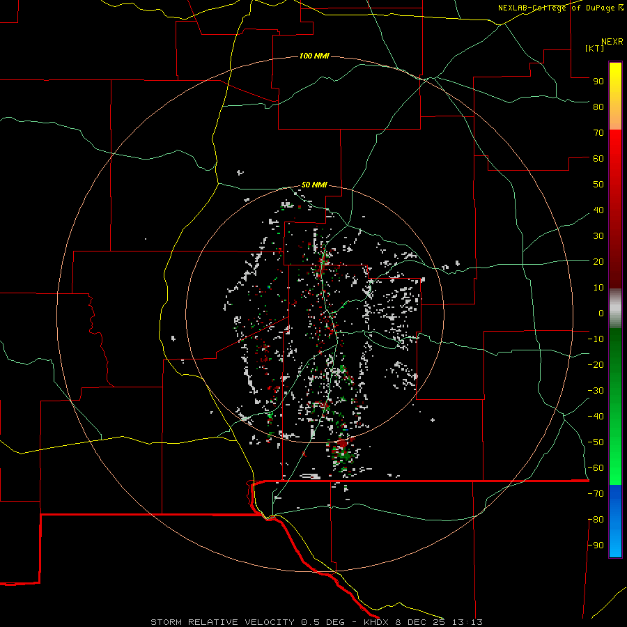Viewport: 627px width, 627px height.
Task: Click the 0 value on the velocity scale
Action: [x=601, y=313]
